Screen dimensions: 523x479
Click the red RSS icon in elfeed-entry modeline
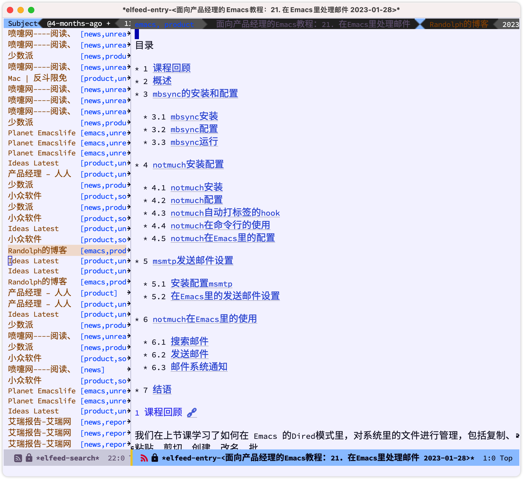(x=144, y=458)
